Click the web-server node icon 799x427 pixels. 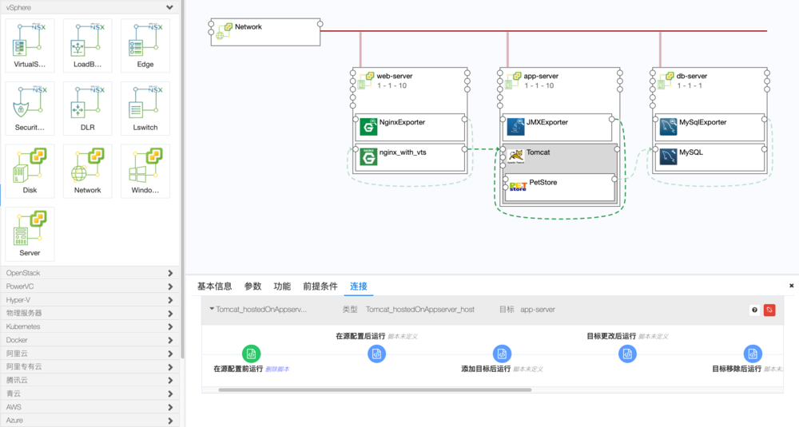click(x=367, y=80)
